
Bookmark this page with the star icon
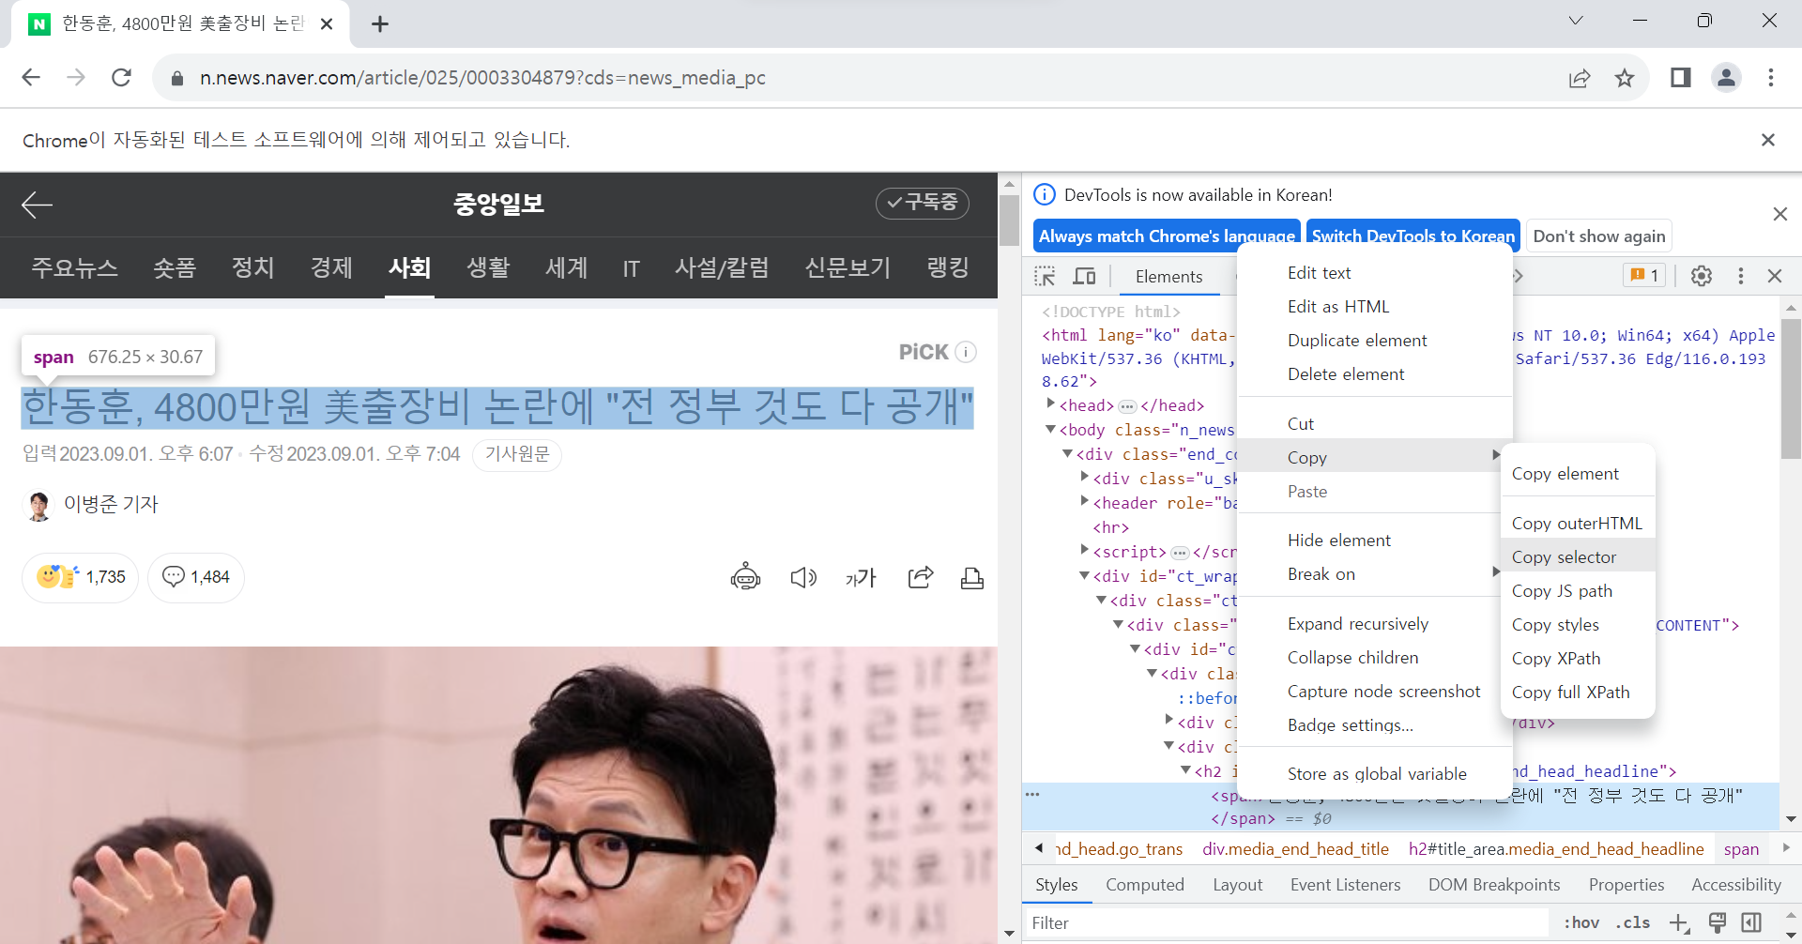point(1625,78)
